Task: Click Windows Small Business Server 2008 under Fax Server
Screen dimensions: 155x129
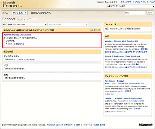Action: [131, 83]
